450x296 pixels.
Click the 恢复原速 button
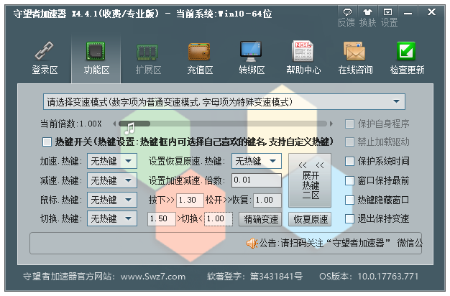pyautogui.click(x=310, y=219)
